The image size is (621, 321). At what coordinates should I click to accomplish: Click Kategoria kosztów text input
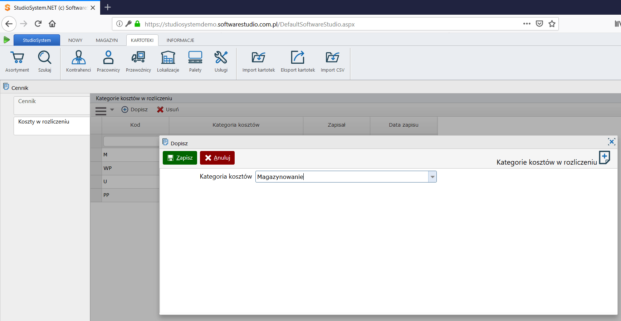coord(342,177)
